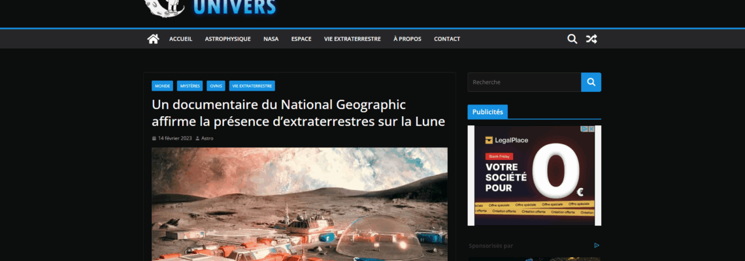Open the NASA menu item
The height and width of the screenshot is (261, 745).
(271, 39)
